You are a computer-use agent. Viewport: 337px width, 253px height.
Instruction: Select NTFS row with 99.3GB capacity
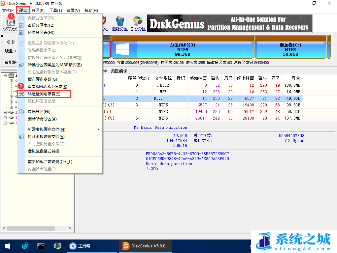coord(202,105)
